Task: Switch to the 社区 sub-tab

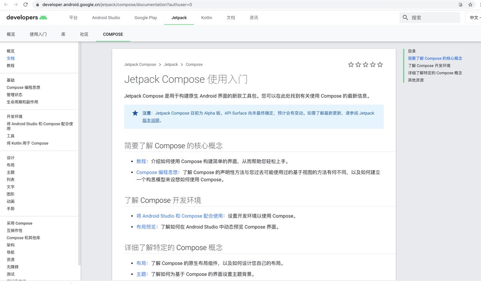Action: pos(84,34)
